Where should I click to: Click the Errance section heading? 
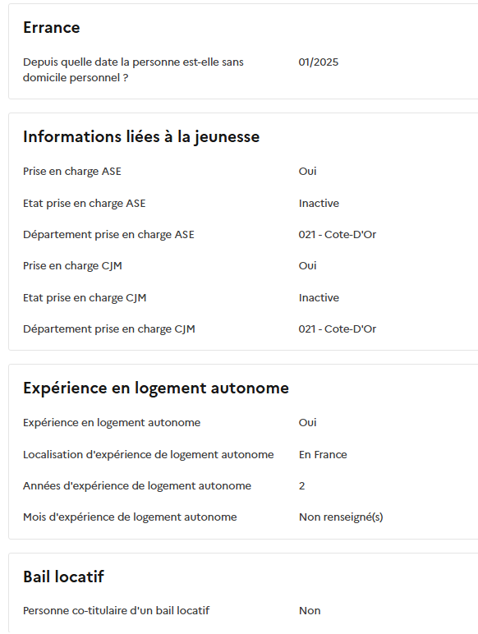pos(52,27)
